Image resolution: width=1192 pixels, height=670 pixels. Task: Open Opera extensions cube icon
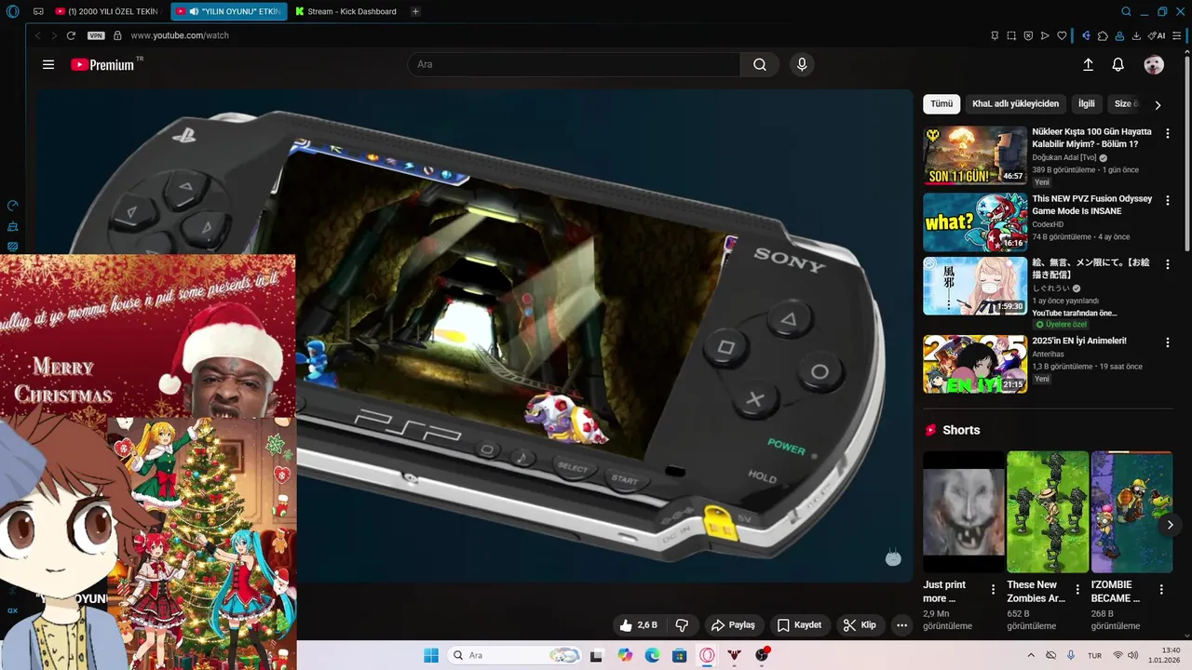(1103, 35)
